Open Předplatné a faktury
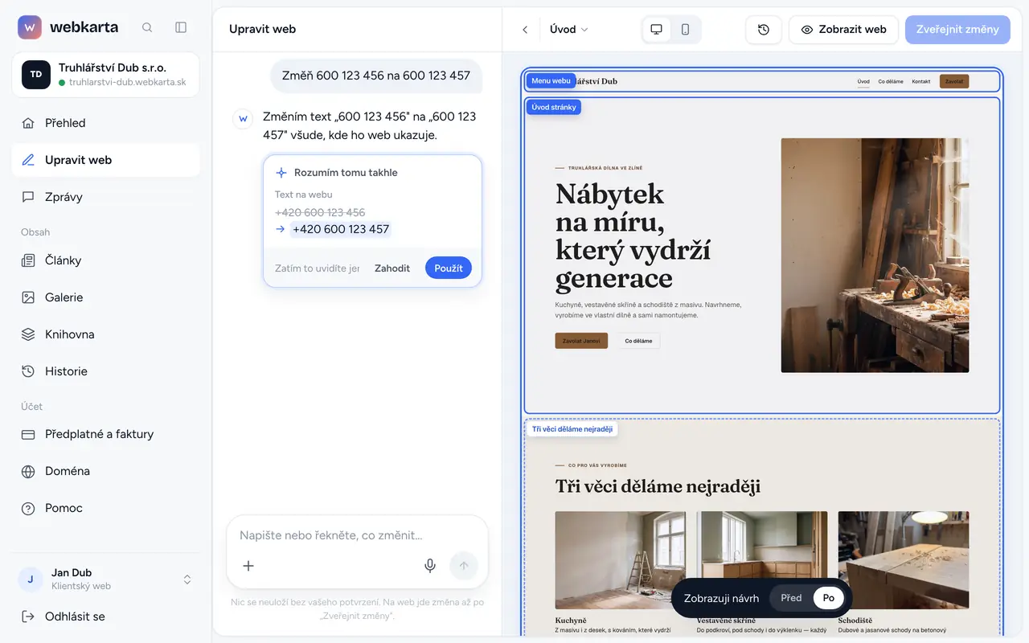The height and width of the screenshot is (643, 1029). 105,434
